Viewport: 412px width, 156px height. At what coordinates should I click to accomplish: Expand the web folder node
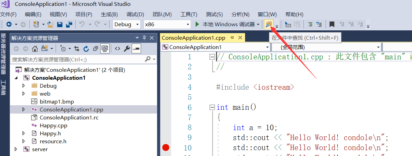[24, 94]
